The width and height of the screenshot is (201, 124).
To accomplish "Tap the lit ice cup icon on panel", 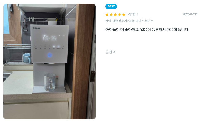I will (58, 46).
